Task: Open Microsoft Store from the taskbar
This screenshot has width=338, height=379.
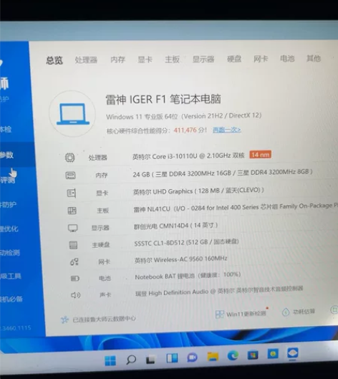Action: point(253,355)
